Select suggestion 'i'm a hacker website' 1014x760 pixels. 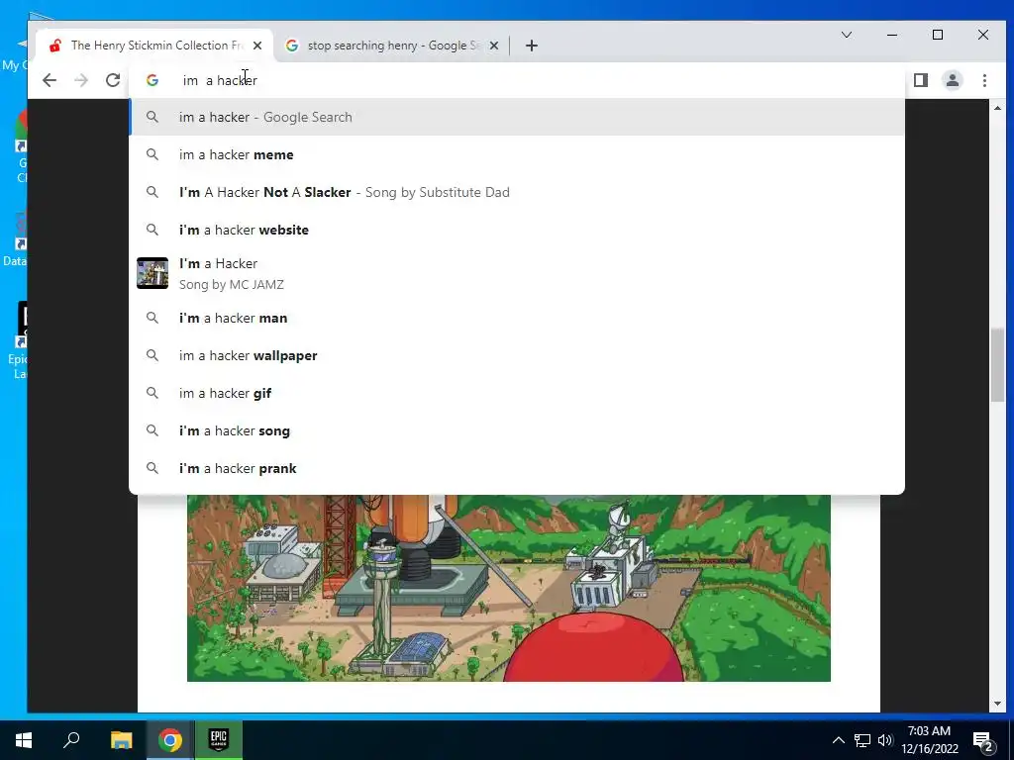[x=517, y=230]
